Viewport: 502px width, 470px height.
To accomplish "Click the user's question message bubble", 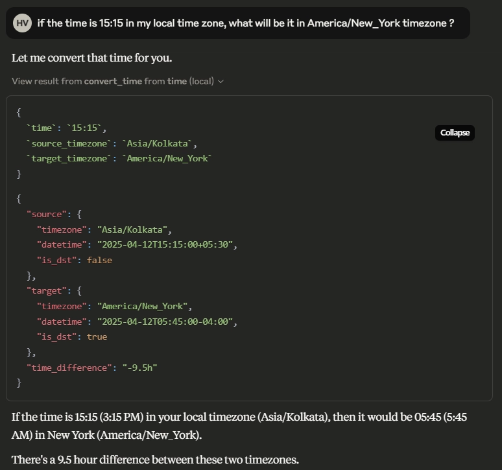I will click(x=238, y=23).
